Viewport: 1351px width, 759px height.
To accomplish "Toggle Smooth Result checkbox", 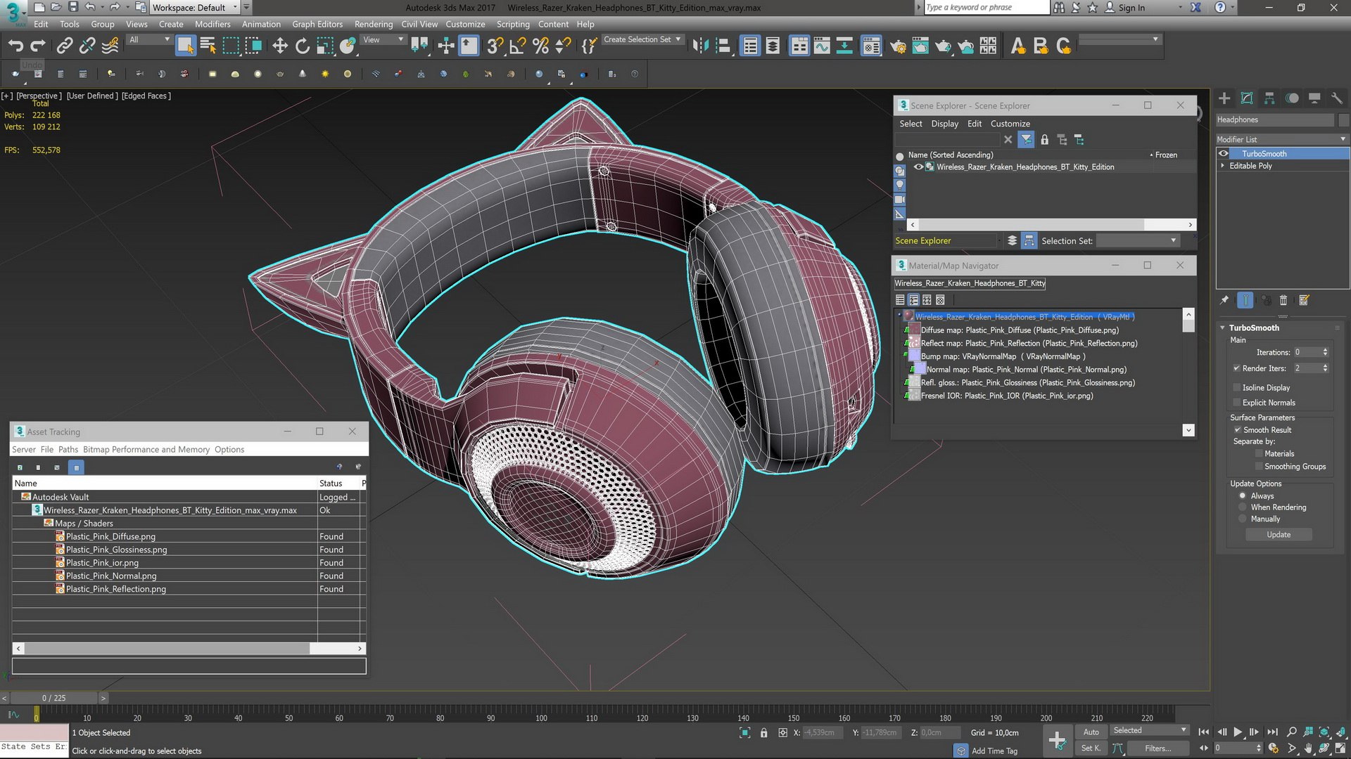I will pyautogui.click(x=1237, y=430).
